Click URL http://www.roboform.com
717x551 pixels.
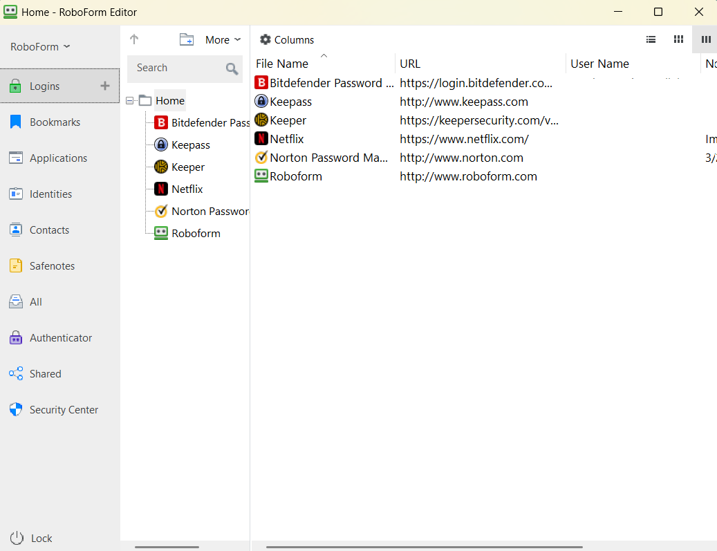pyautogui.click(x=468, y=176)
